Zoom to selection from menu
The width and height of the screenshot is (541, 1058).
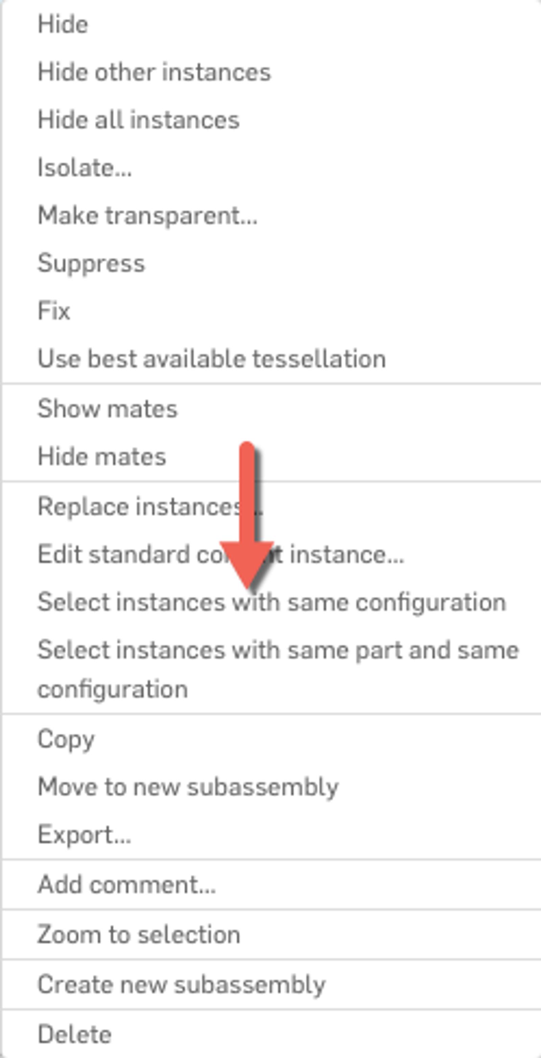point(139,934)
